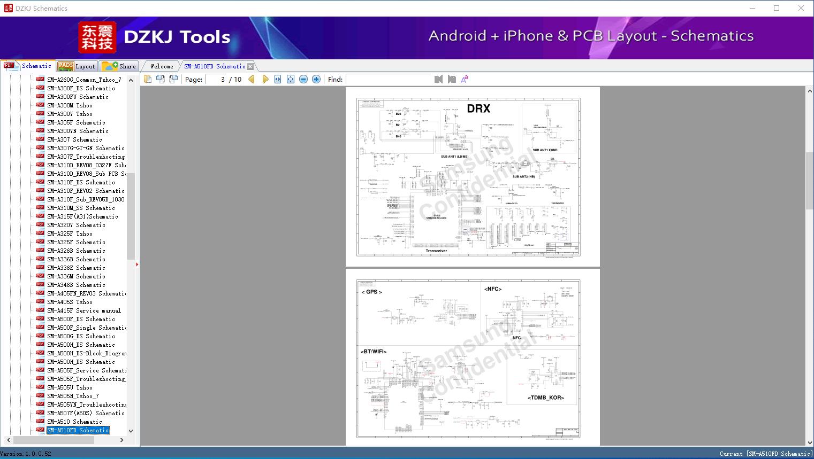Open SM-A500G_DS Schematic entry

tap(81, 336)
